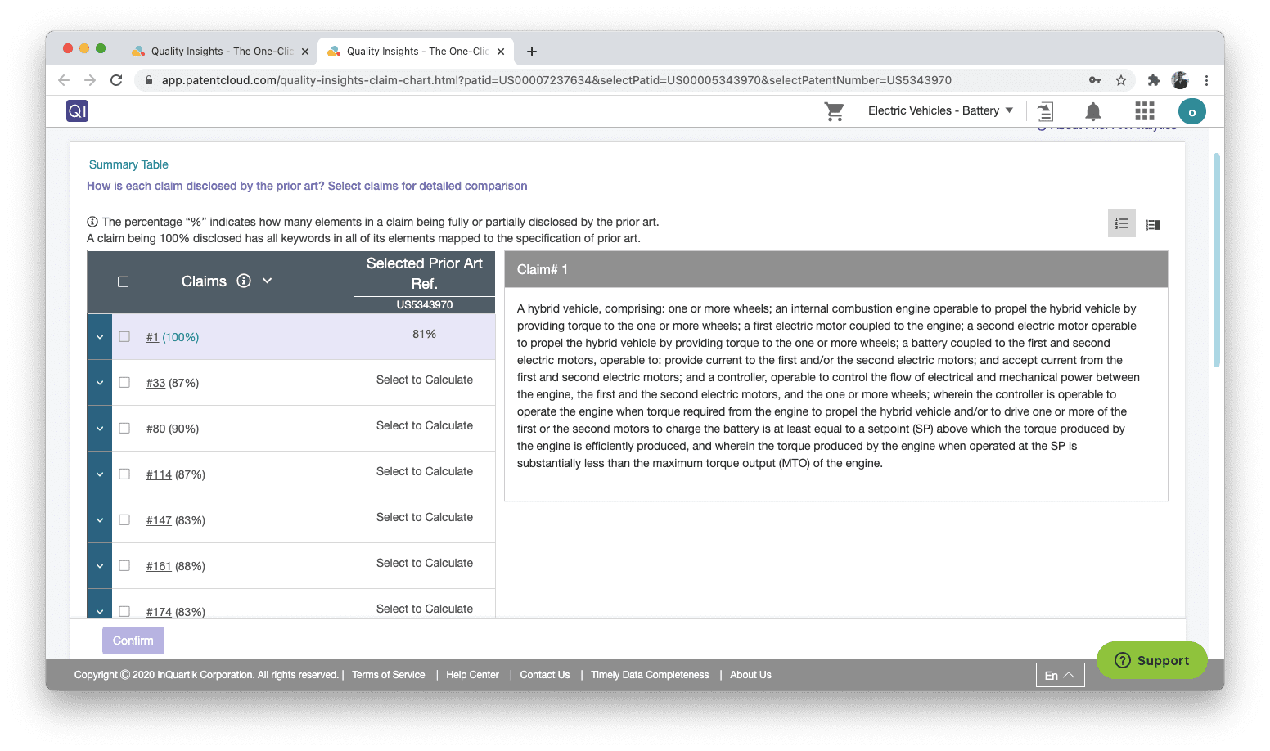Click the Confirm button
This screenshot has height=751, width=1270.
click(x=133, y=641)
